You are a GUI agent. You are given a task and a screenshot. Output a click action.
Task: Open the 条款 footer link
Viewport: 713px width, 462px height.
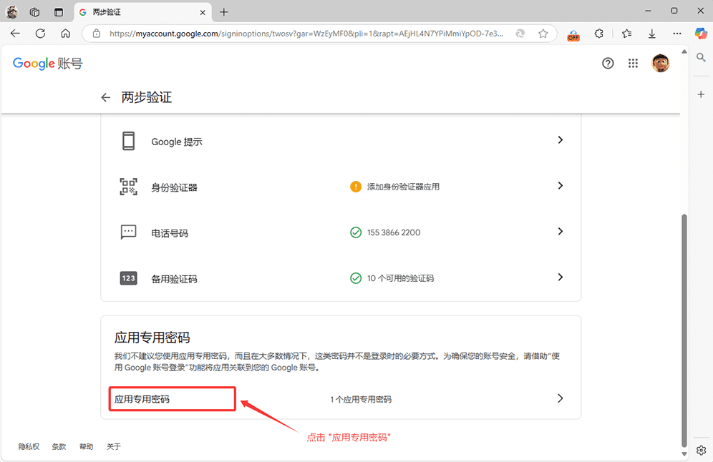pos(59,446)
